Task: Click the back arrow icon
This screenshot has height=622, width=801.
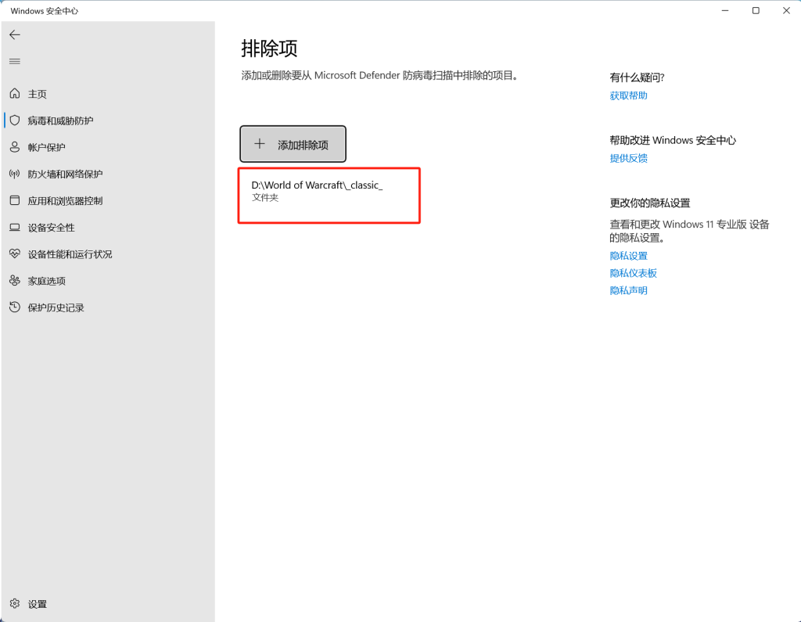Action: (15, 34)
